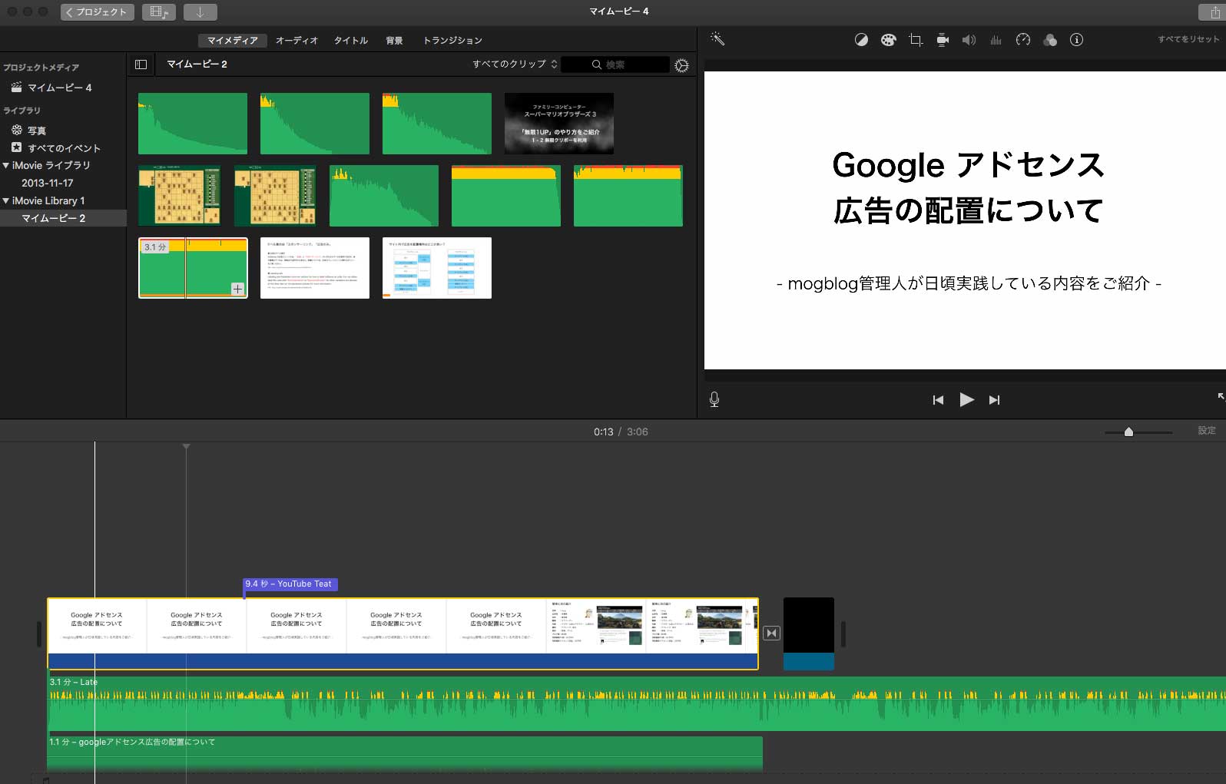Viewport: 1226px width, 784px height.
Task: Open the speed gauge tool
Action: pos(1023,40)
